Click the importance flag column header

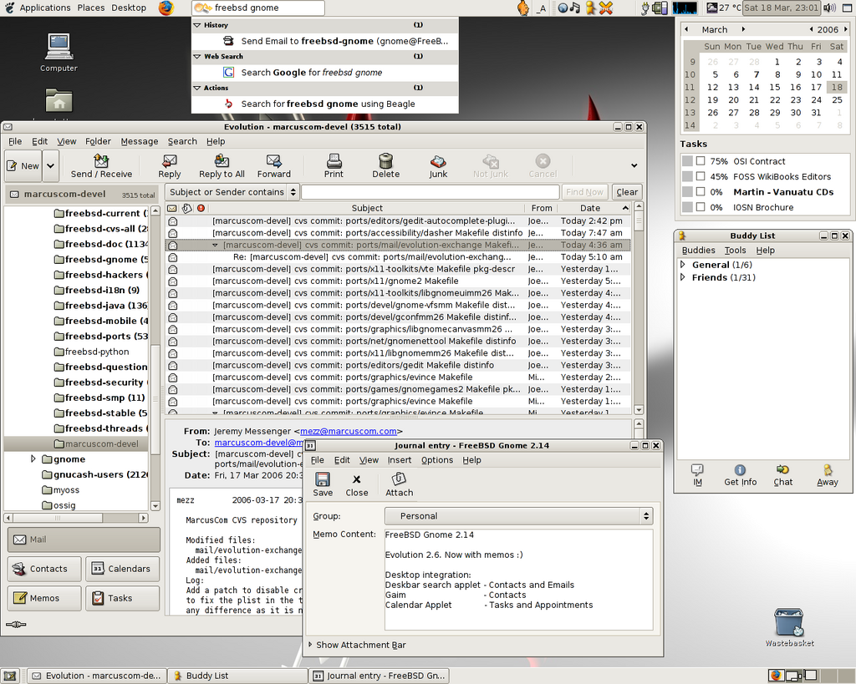click(x=201, y=208)
